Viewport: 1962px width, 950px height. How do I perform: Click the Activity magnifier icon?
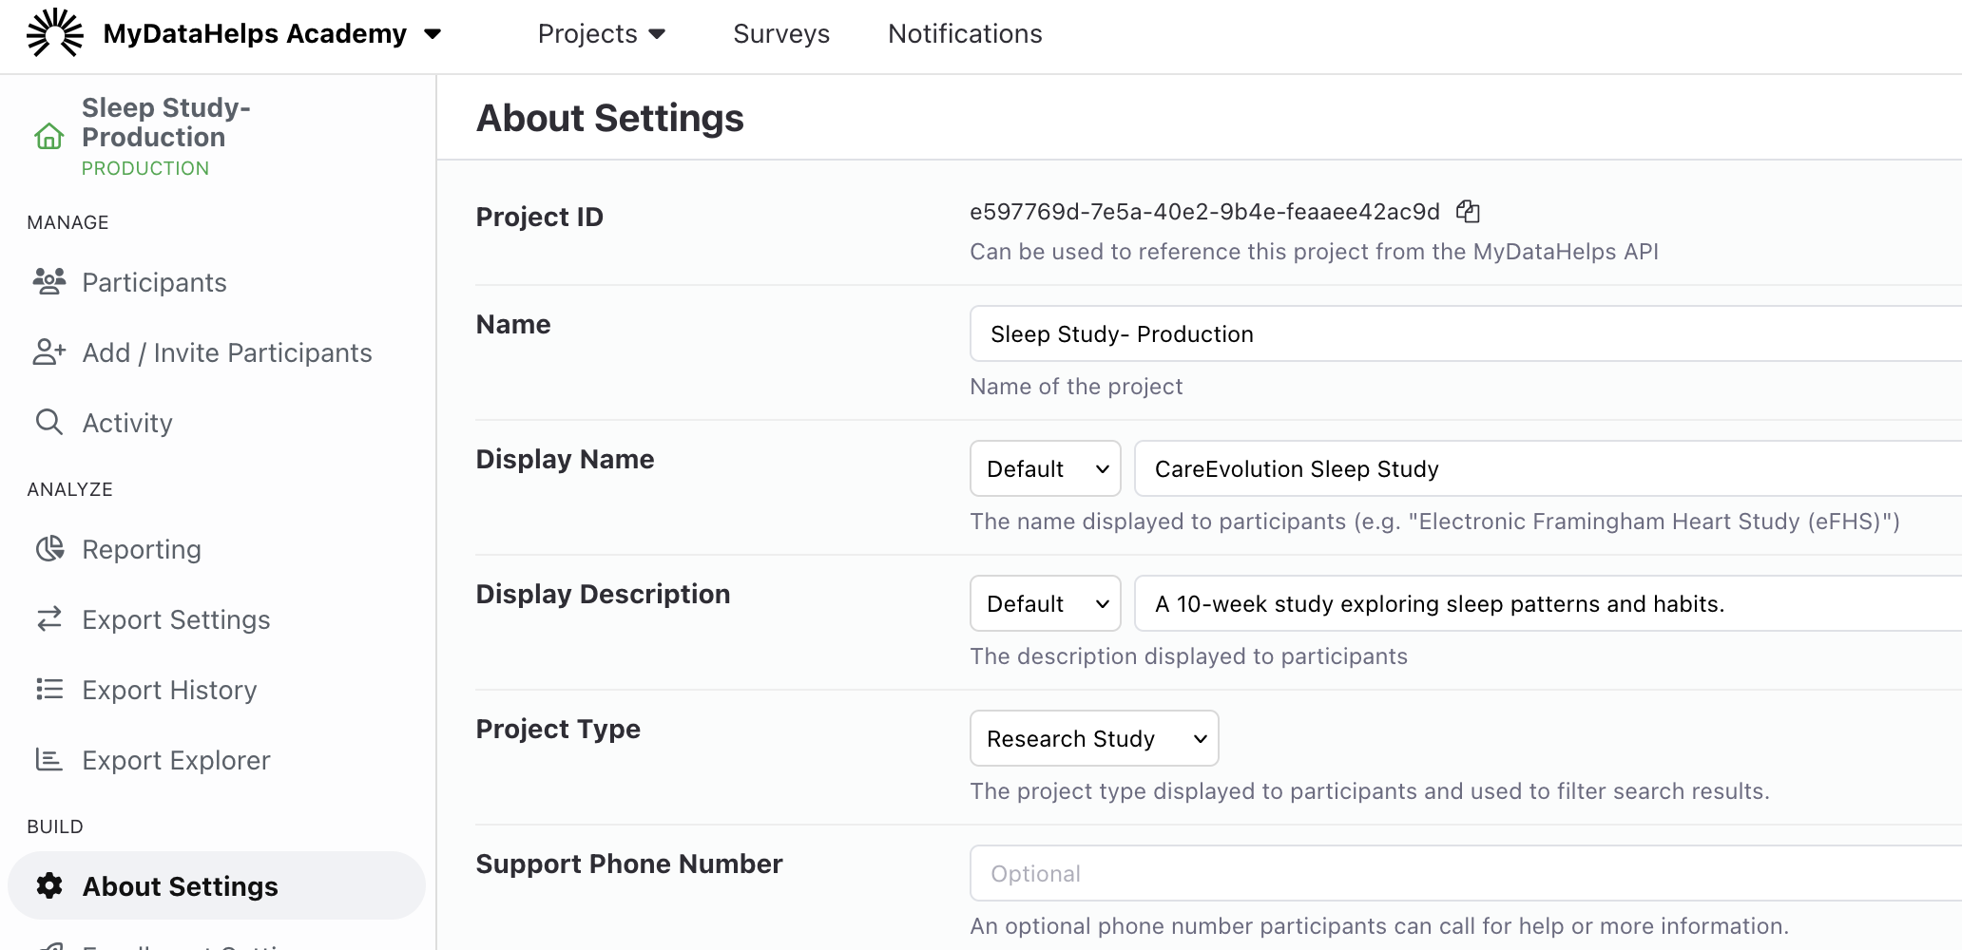(49, 422)
